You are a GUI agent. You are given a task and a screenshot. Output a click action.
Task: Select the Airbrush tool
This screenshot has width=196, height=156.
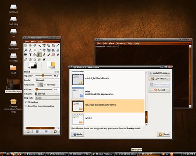coord(58,55)
